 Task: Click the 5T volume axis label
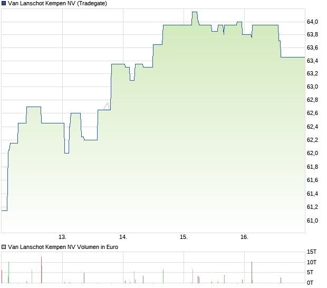click(x=310, y=272)
